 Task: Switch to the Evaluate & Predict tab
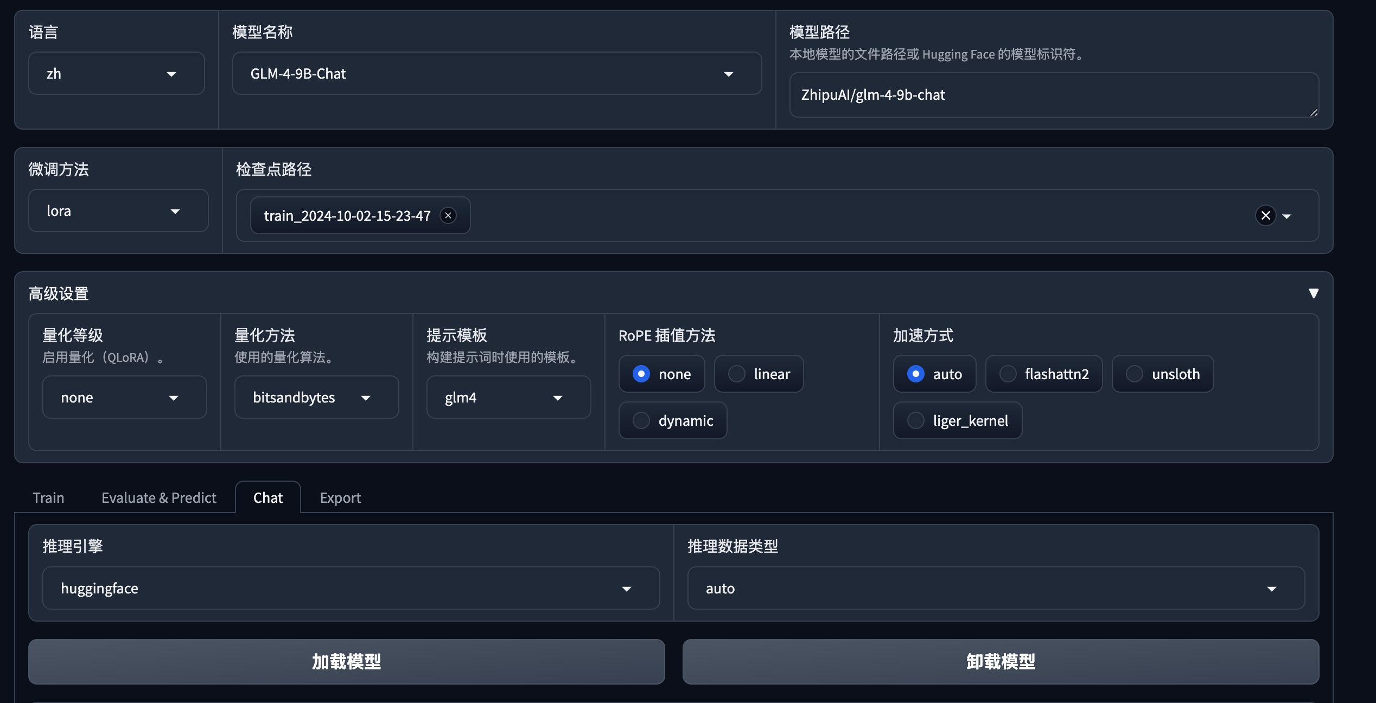[x=159, y=497]
